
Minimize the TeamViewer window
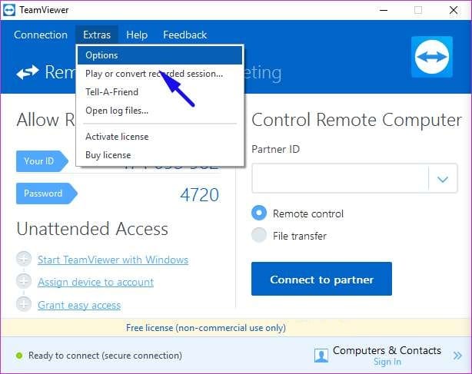pos(383,10)
